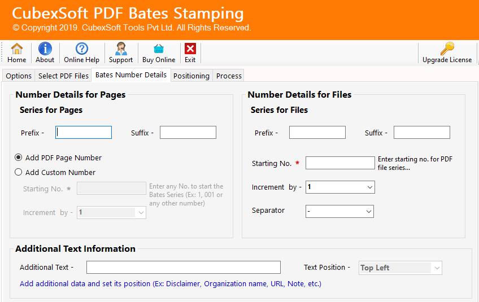Select Add Custom Number radio button
The image size is (479, 302).
[x=19, y=173]
